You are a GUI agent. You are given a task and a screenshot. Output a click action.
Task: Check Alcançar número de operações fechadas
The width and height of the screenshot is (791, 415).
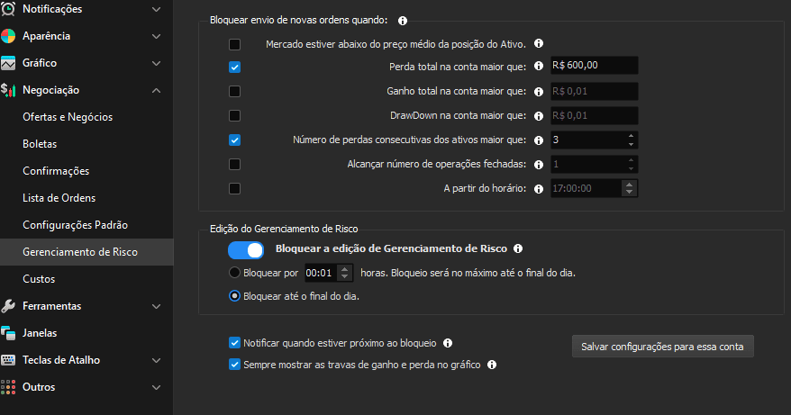(234, 164)
